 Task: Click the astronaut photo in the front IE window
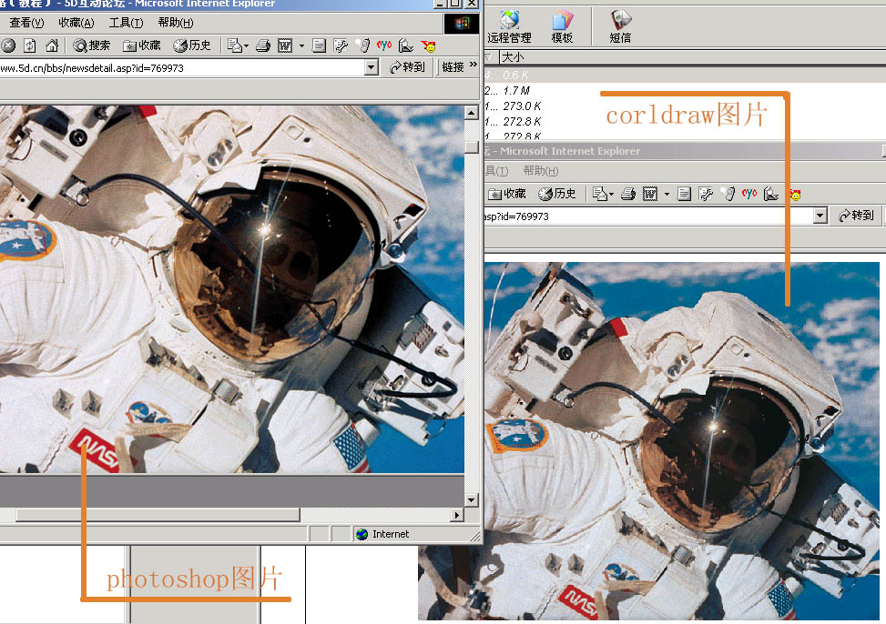click(x=231, y=289)
